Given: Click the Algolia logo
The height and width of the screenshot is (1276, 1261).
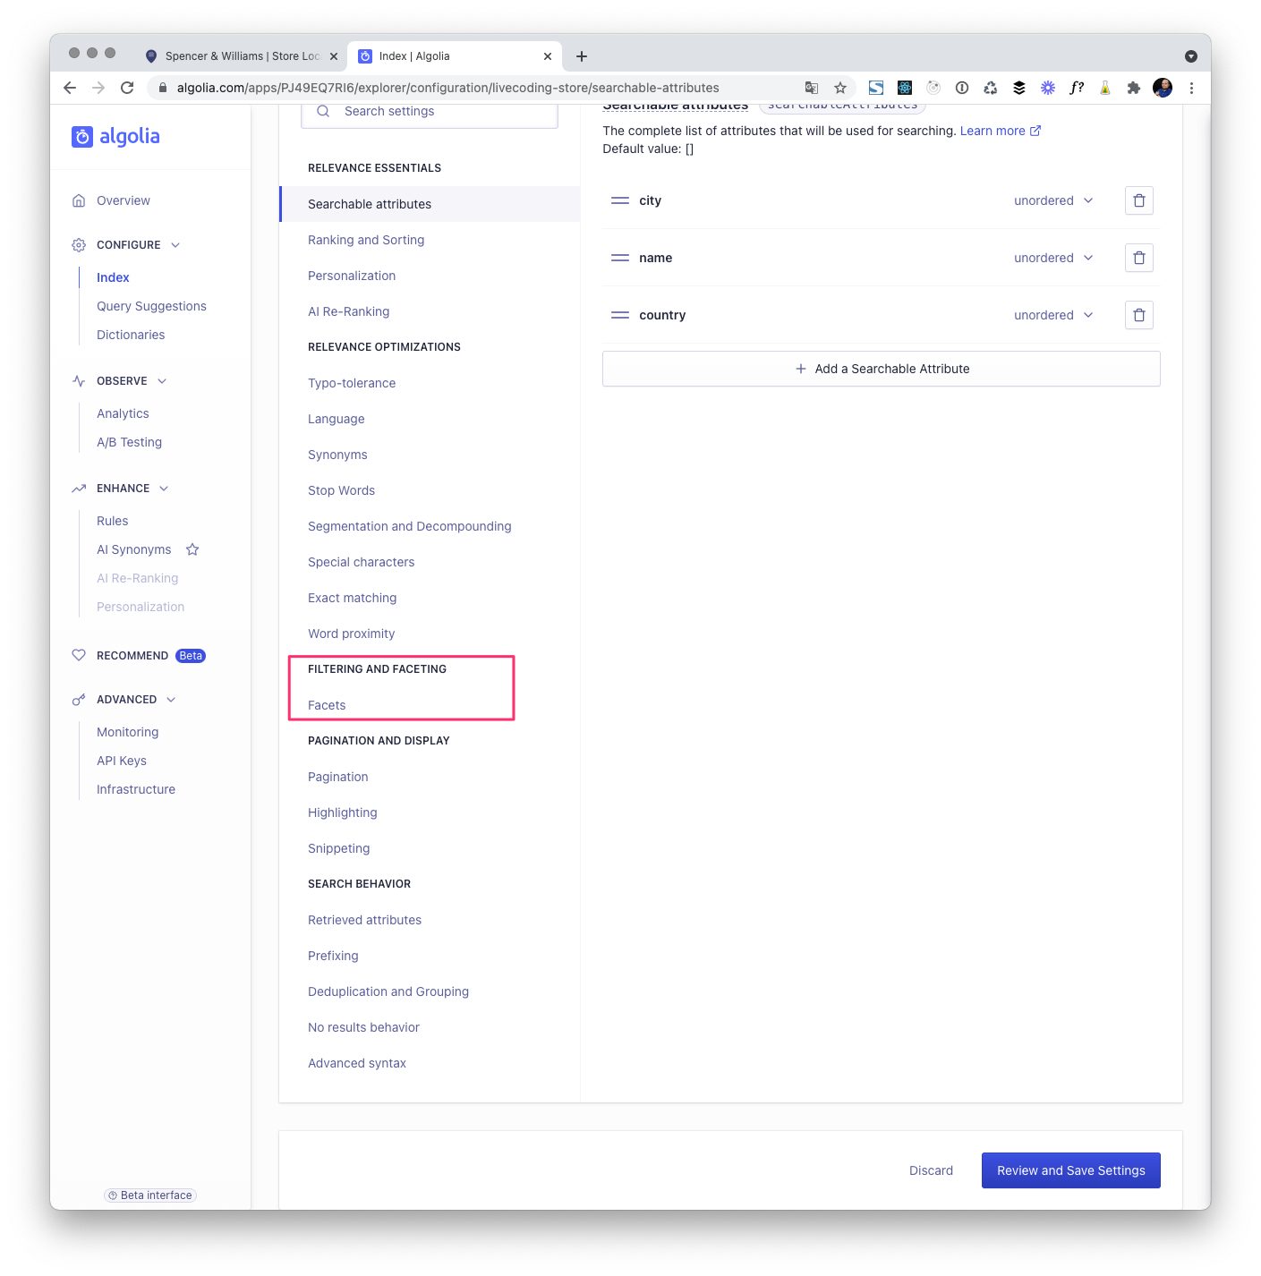Looking at the screenshot, I should click(x=115, y=136).
